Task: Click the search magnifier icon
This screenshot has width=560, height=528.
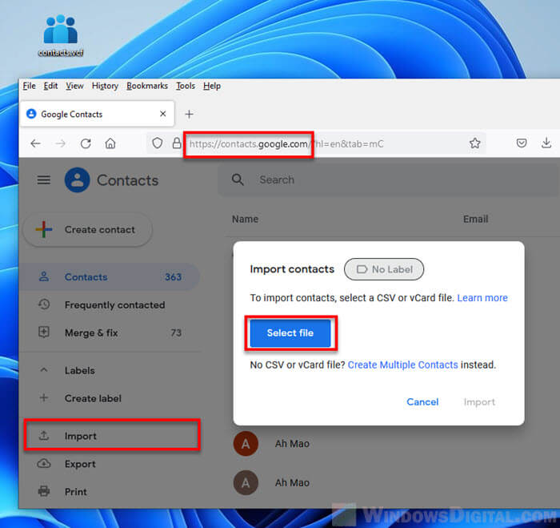Action: tap(238, 179)
